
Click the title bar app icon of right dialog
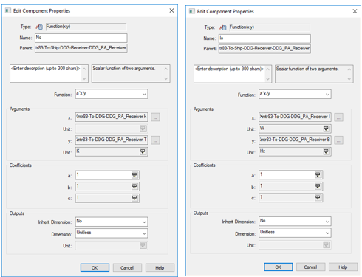coord(192,11)
